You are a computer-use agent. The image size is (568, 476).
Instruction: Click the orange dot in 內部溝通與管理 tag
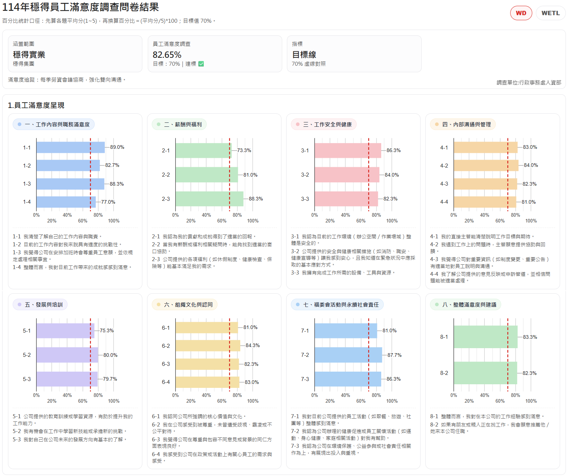coord(437,124)
